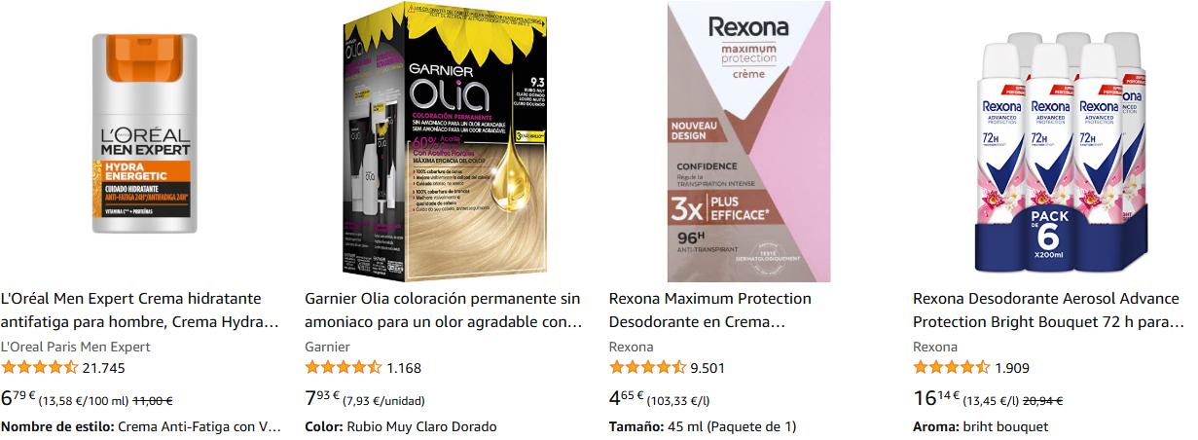Image resolution: width=1198 pixels, height=440 pixels.
Task: Click the Rexona Desodorante Aerosol Advance Protection title
Action: point(1049,310)
